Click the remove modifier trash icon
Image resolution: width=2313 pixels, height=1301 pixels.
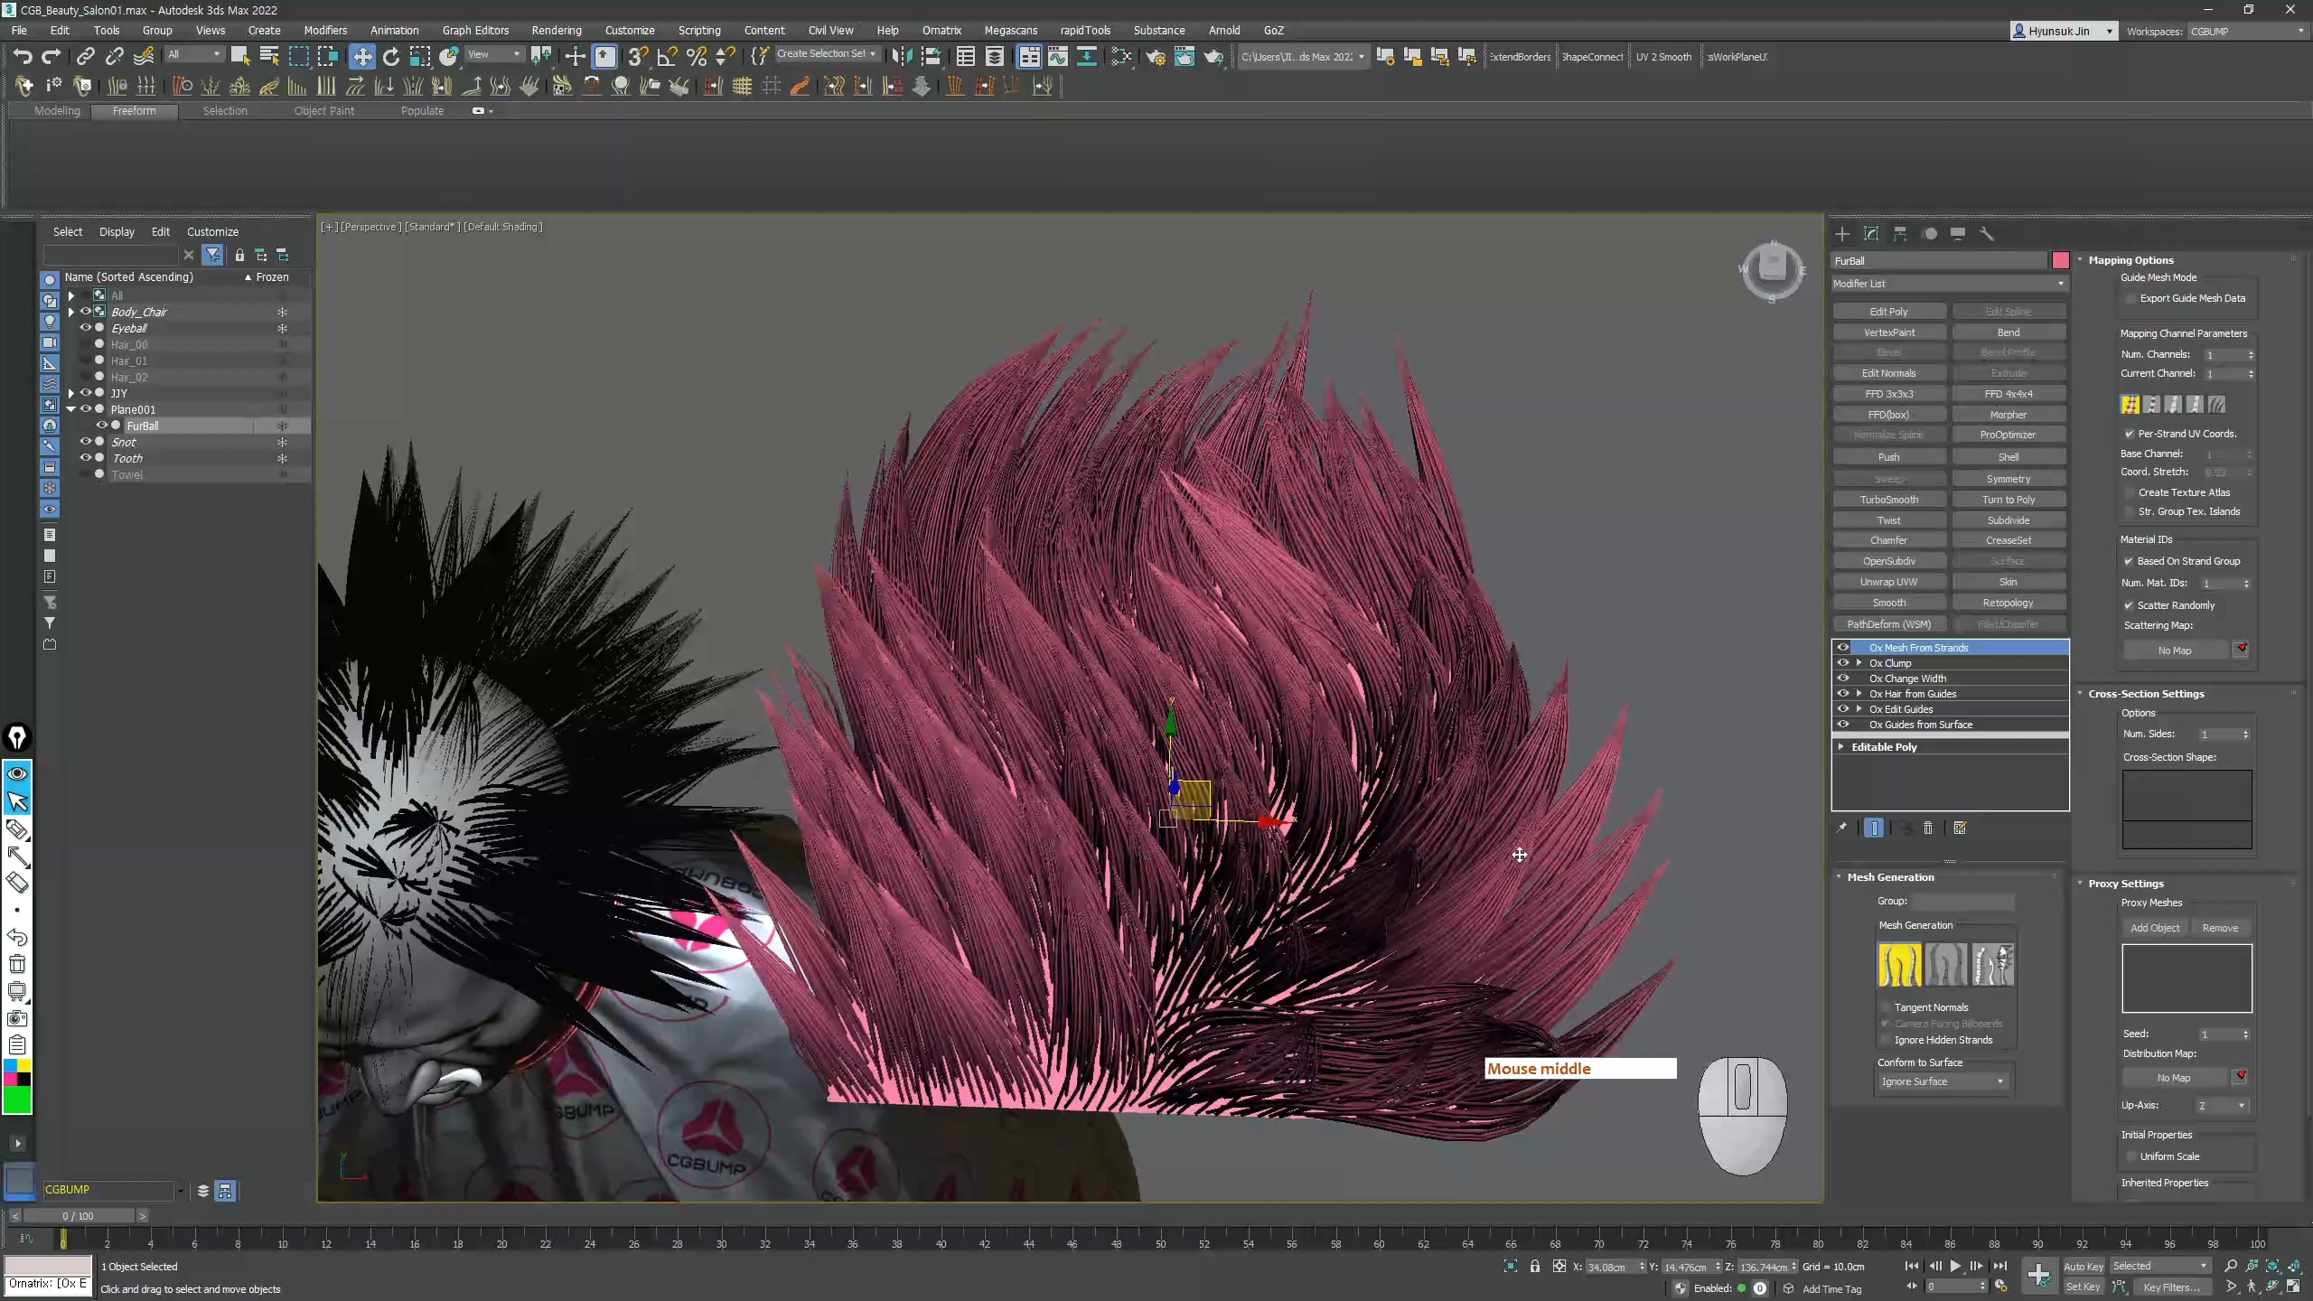[1927, 828]
